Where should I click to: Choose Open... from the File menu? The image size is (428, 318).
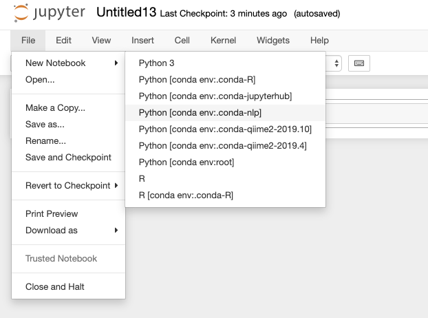point(69,80)
